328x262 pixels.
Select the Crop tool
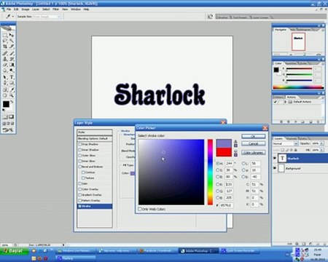5,46
